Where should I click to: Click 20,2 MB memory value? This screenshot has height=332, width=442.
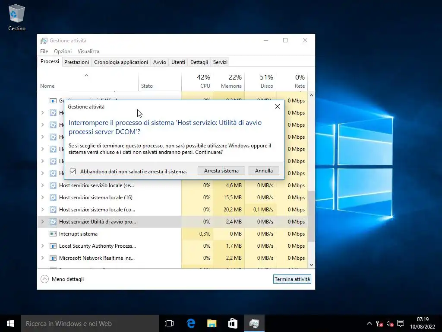233,210
